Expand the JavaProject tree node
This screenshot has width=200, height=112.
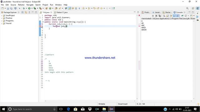(x=2, y=16)
